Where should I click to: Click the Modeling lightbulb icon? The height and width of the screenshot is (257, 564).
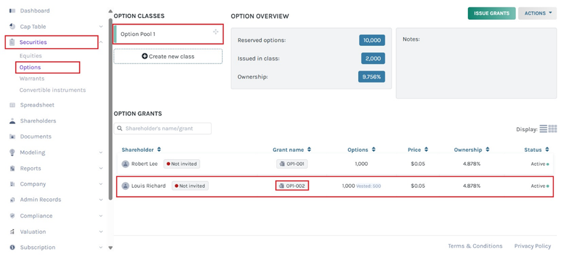tap(13, 153)
